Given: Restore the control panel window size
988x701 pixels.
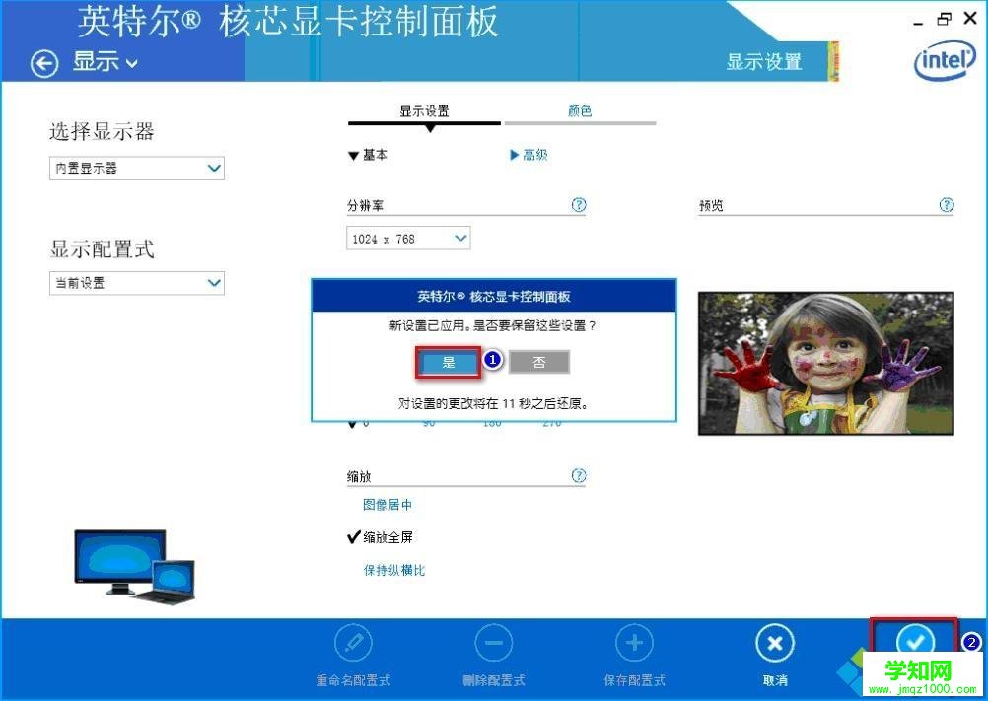Looking at the screenshot, I should coord(944,19).
